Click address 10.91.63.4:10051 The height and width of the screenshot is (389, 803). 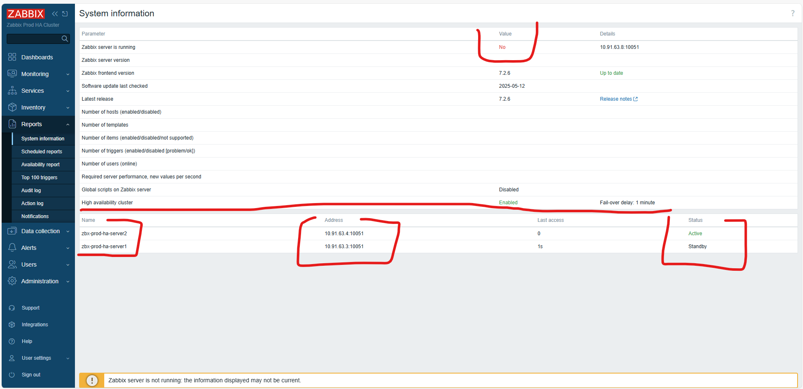[344, 234]
